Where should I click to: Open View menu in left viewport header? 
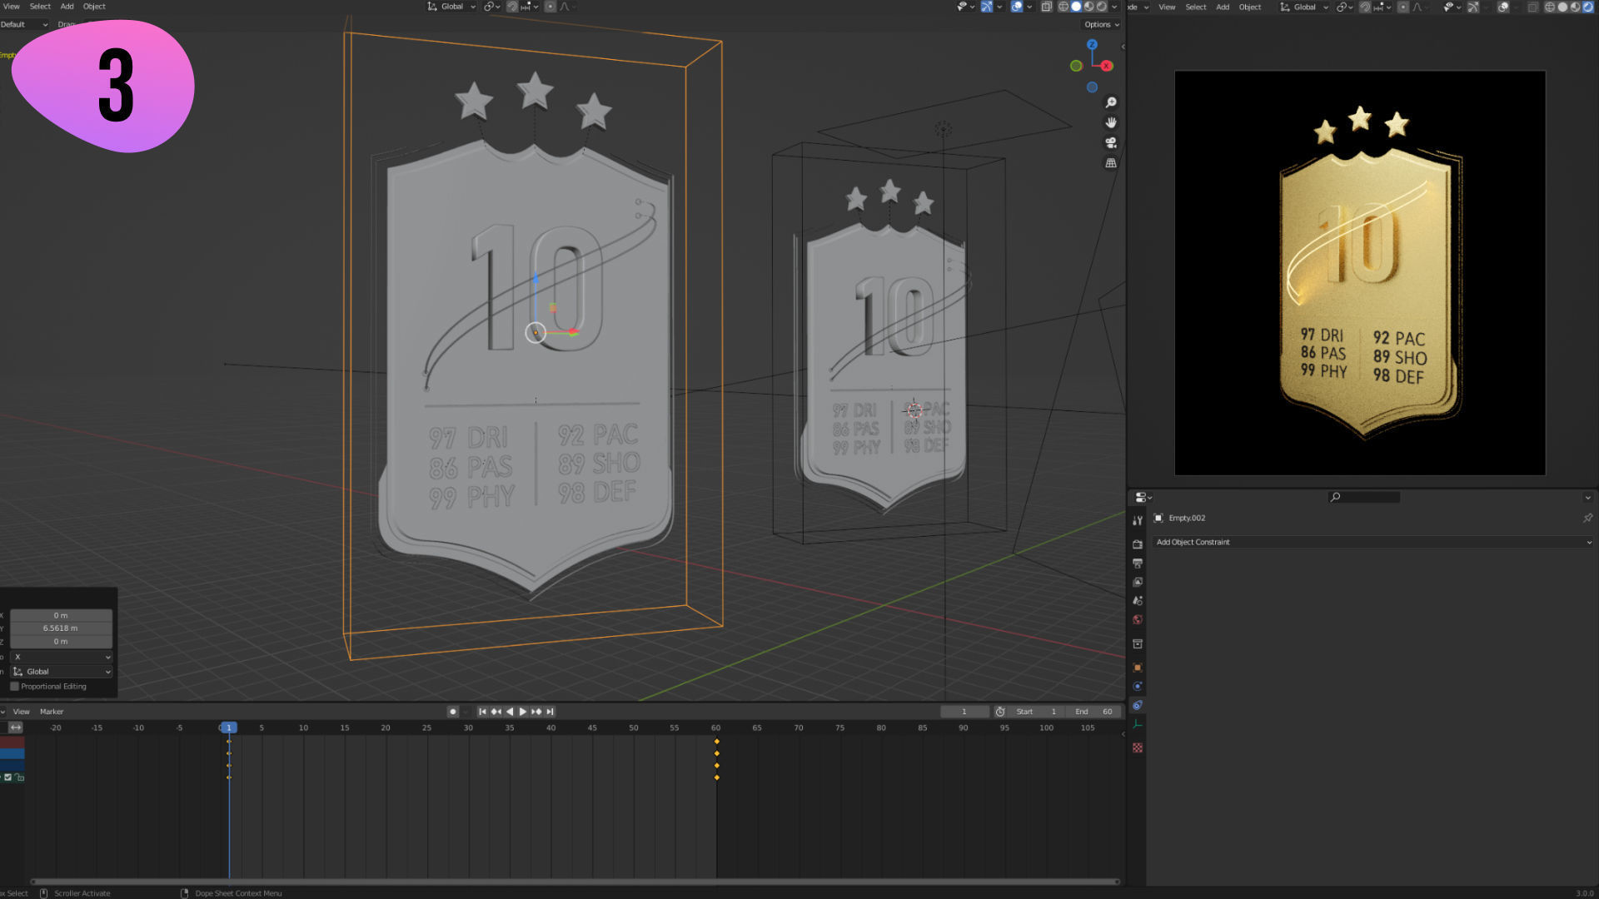pyautogui.click(x=12, y=7)
